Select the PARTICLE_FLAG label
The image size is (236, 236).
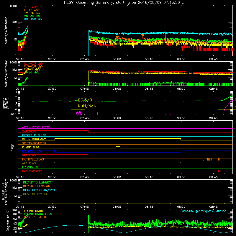33,159
